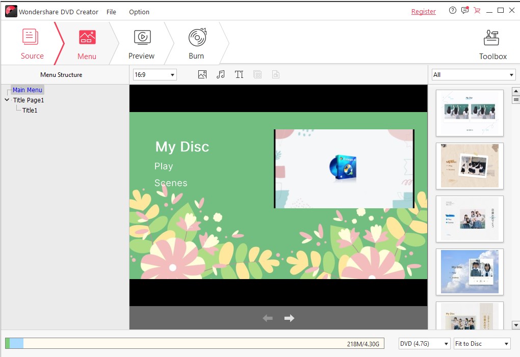The image size is (520, 357).
Task: Open the Toolbox panel
Action: point(492,43)
